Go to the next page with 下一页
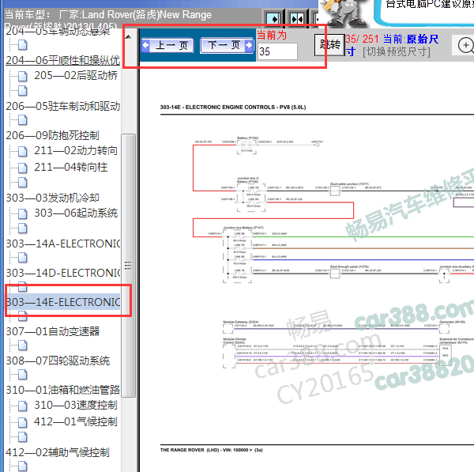Screen dimensions: 474x472 pyautogui.click(x=227, y=46)
